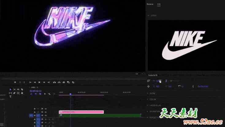Image resolution: width=225 pixels, height=127 pixels.
Task: Click the Scale to fit label
Action: tap(153, 75)
